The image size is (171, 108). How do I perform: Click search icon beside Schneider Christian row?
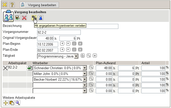(91, 67)
